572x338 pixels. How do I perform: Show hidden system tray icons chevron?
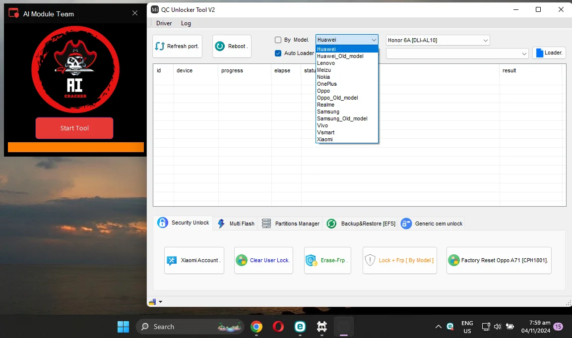click(x=439, y=327)
